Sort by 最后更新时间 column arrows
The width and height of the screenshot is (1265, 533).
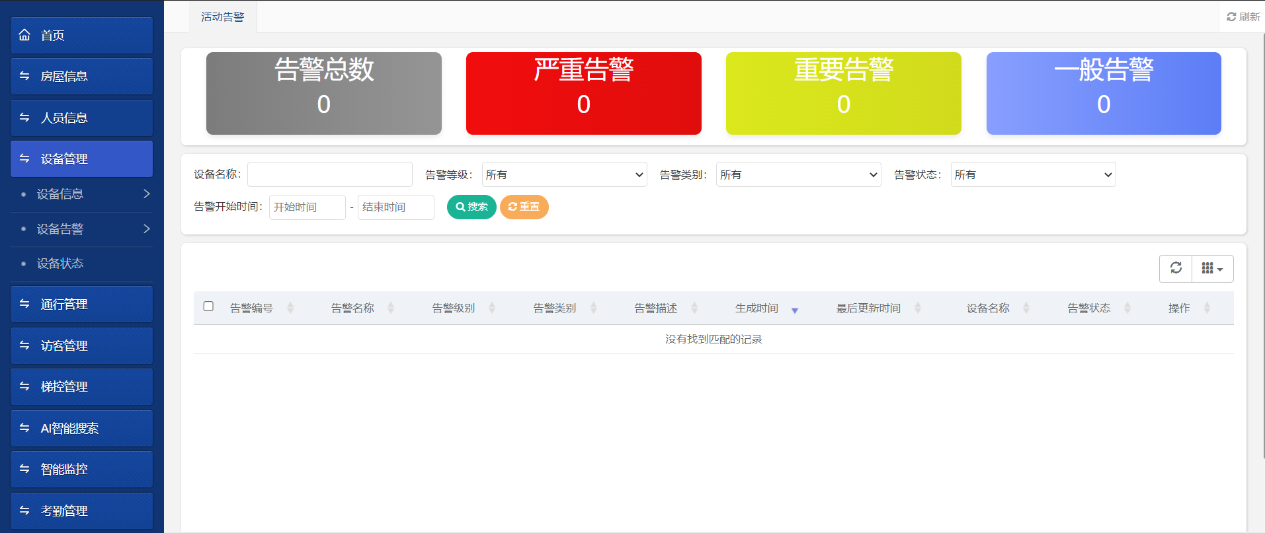tap(918, 308)
